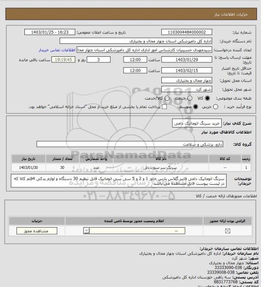Click the price validity time 12:00 field
Viewport: 261px width, 287px height.
point(135,70)
